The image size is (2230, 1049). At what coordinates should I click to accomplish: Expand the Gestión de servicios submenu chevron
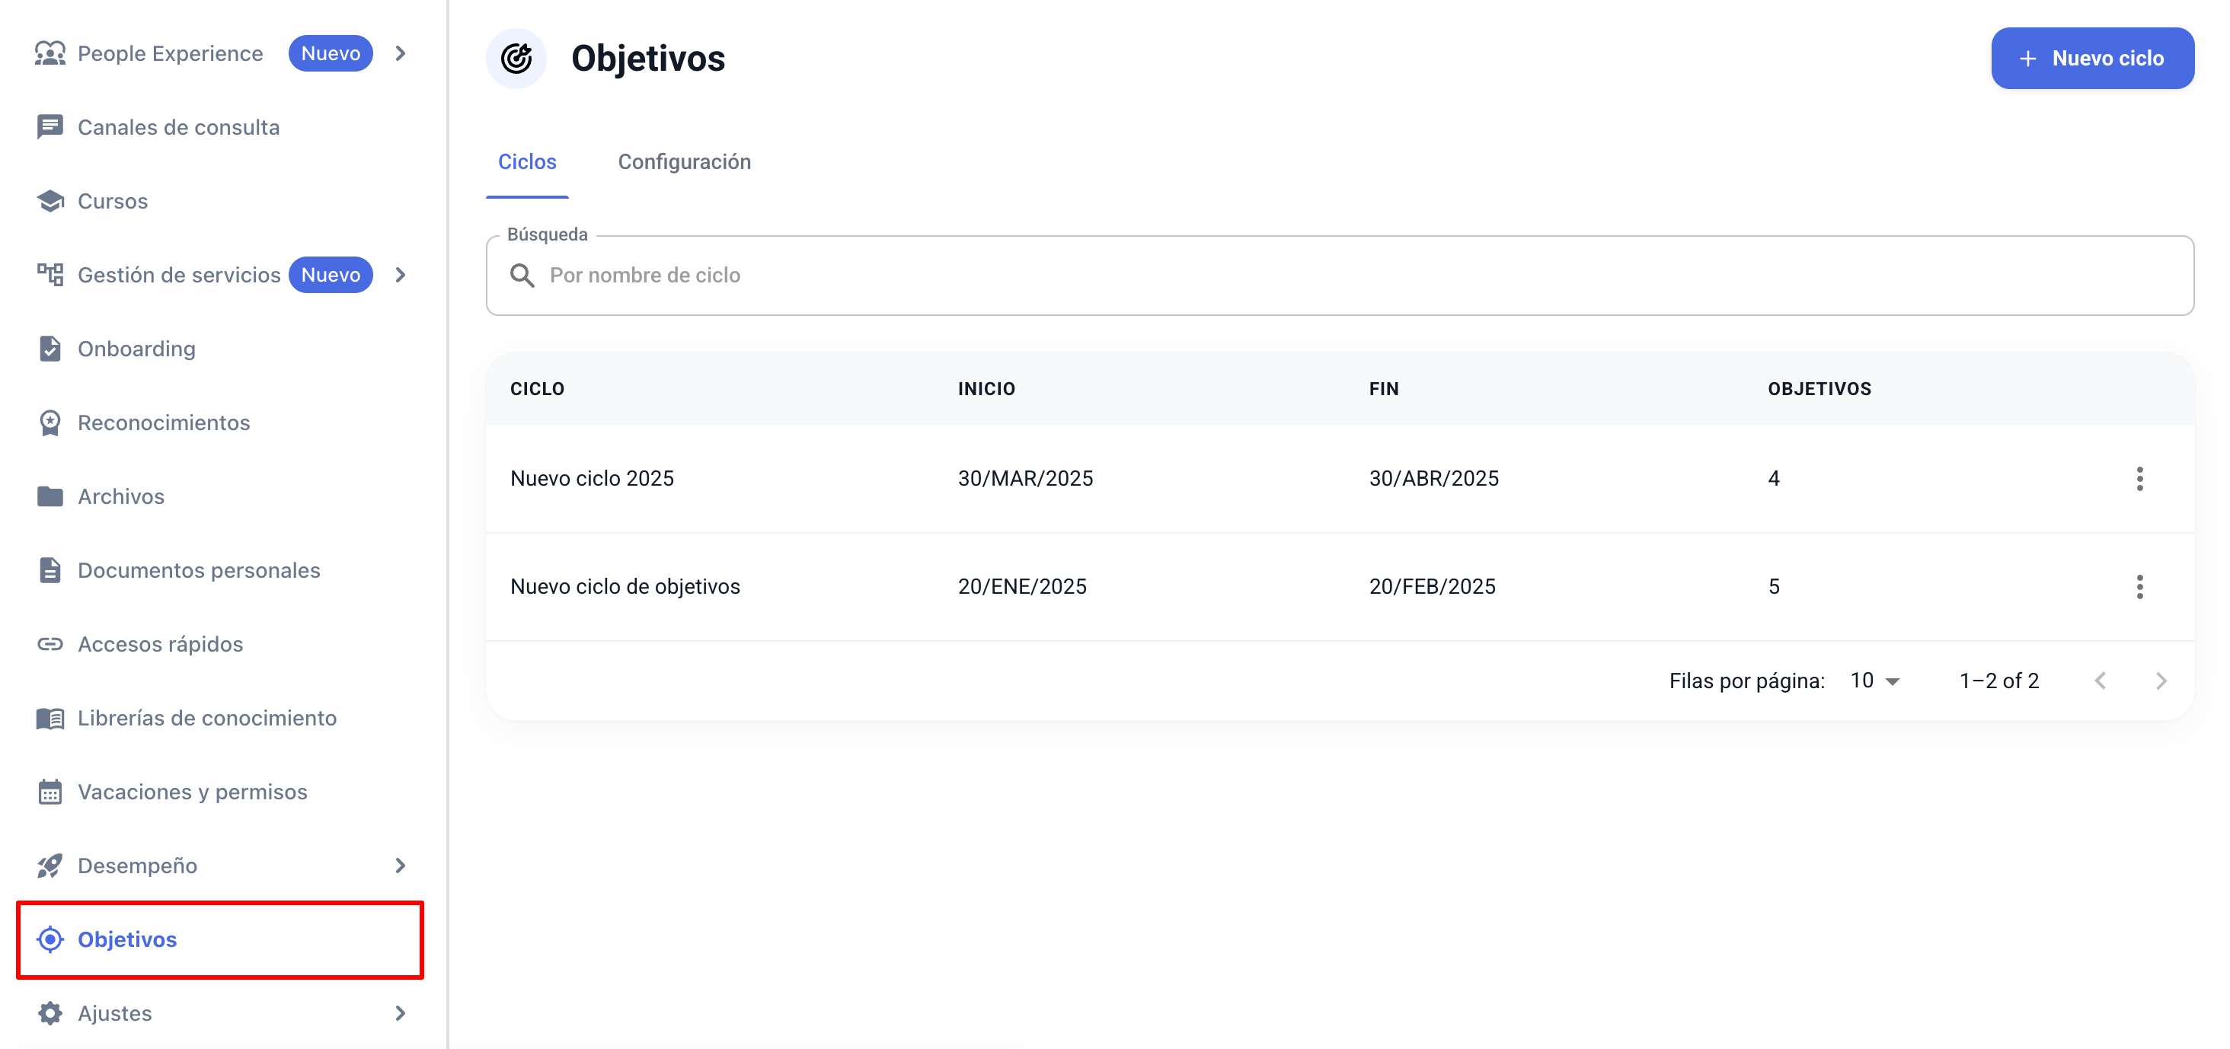pos(400,274)
